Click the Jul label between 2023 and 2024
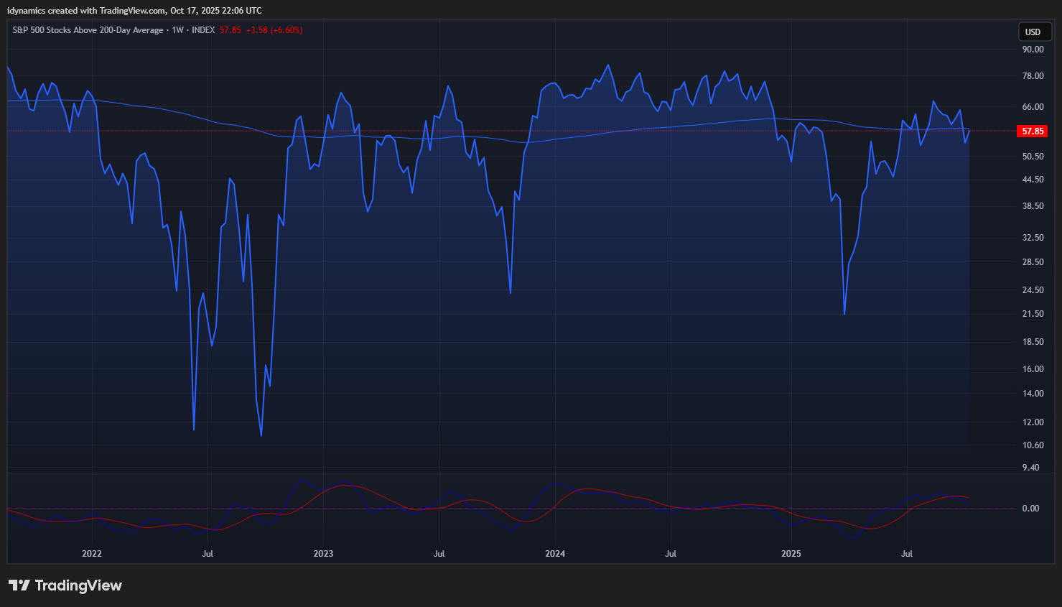This screenshot has height=607, width=1062. tap(439, 554)
